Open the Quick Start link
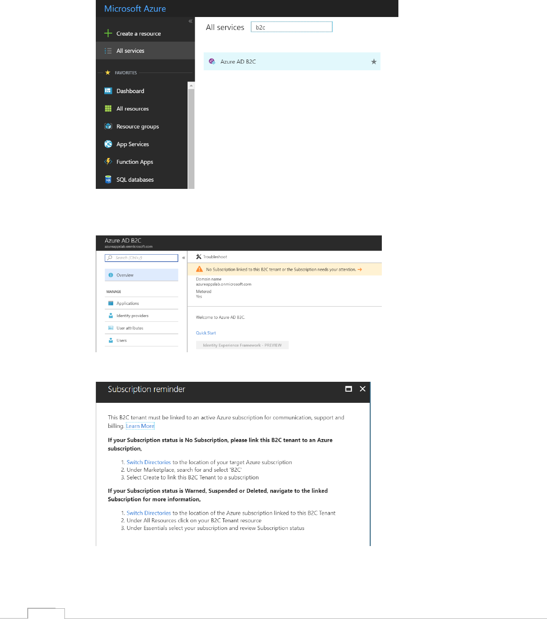 pos(206,333)
